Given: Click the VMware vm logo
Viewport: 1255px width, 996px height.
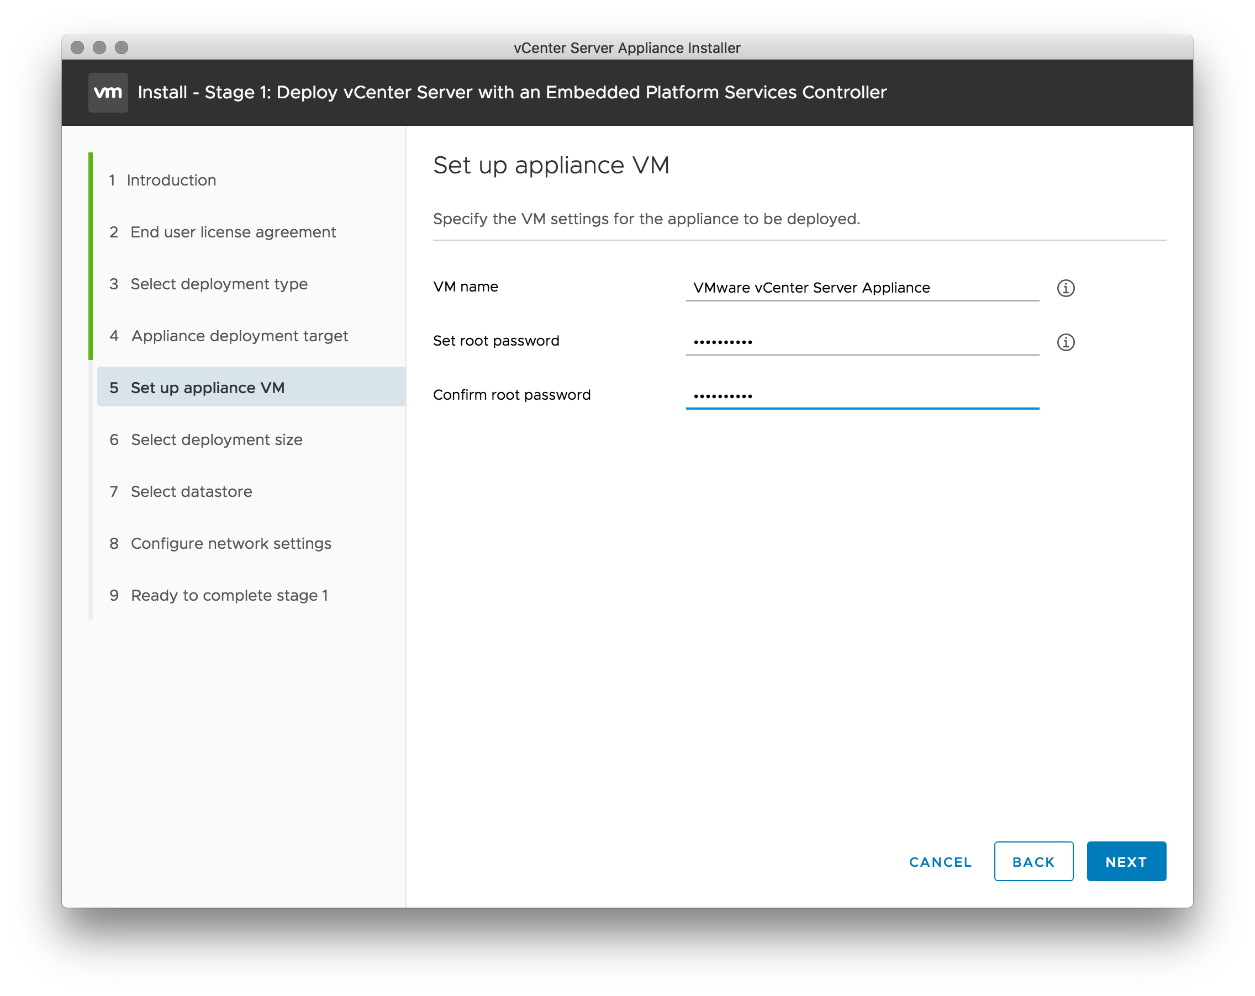Looking at the screenshot, I should (108, 93).
